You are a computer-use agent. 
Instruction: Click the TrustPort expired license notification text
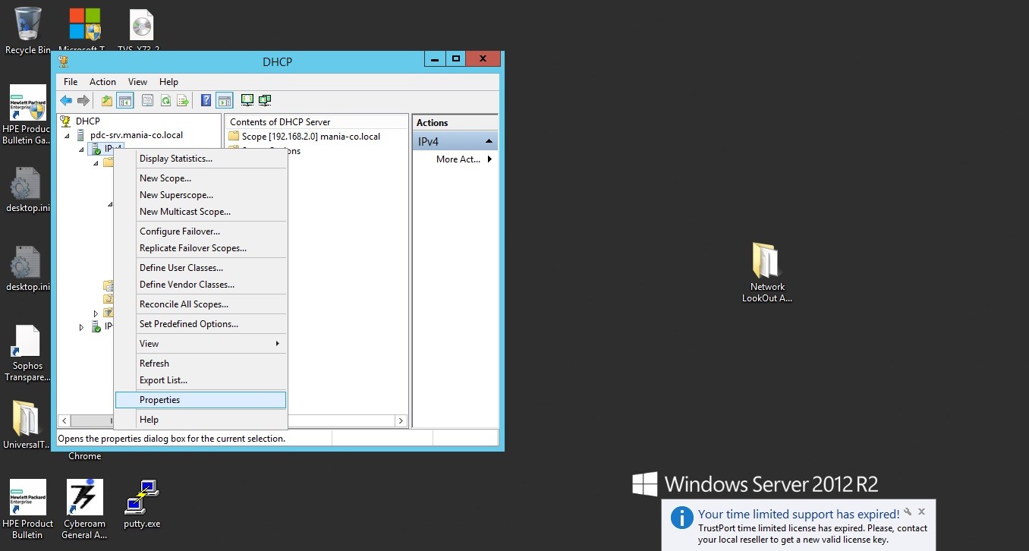pyautogui.click(x=812, y=534)
